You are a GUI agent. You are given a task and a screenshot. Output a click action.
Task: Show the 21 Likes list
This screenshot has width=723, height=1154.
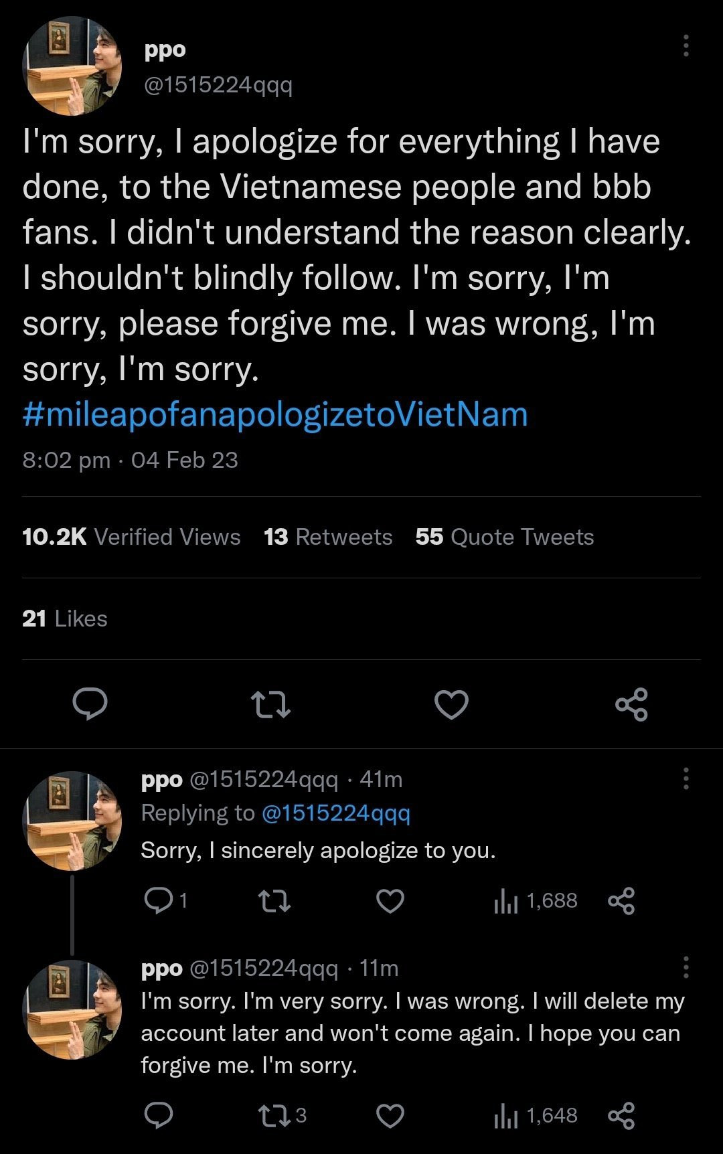pyautogui.click(x=64, y=619)
